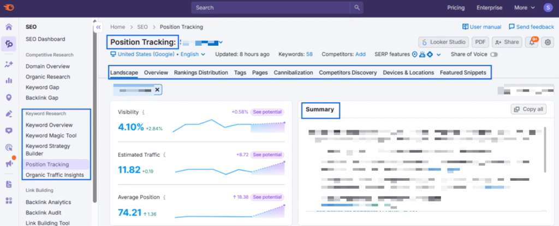Toggle the Share of Voice switch
This screenshot has width=559, height=226.
(x=494, y=54)
